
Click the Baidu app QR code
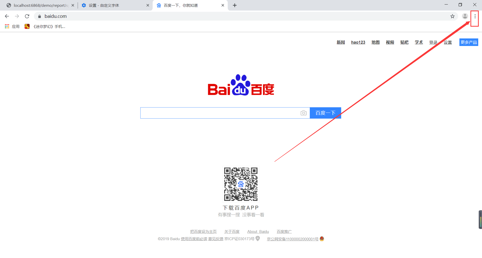pyautogui.click(x=241, y=184)
